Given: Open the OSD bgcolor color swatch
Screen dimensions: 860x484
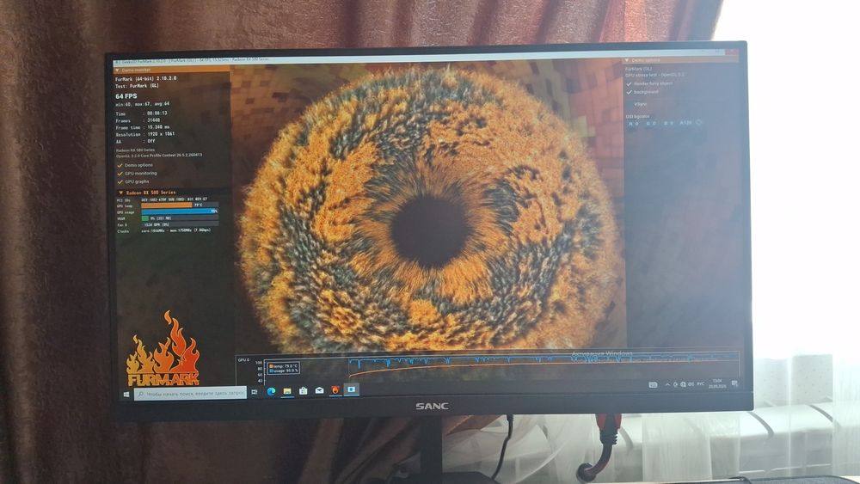Looking at the screenshot, I should (x=699, y=123).
